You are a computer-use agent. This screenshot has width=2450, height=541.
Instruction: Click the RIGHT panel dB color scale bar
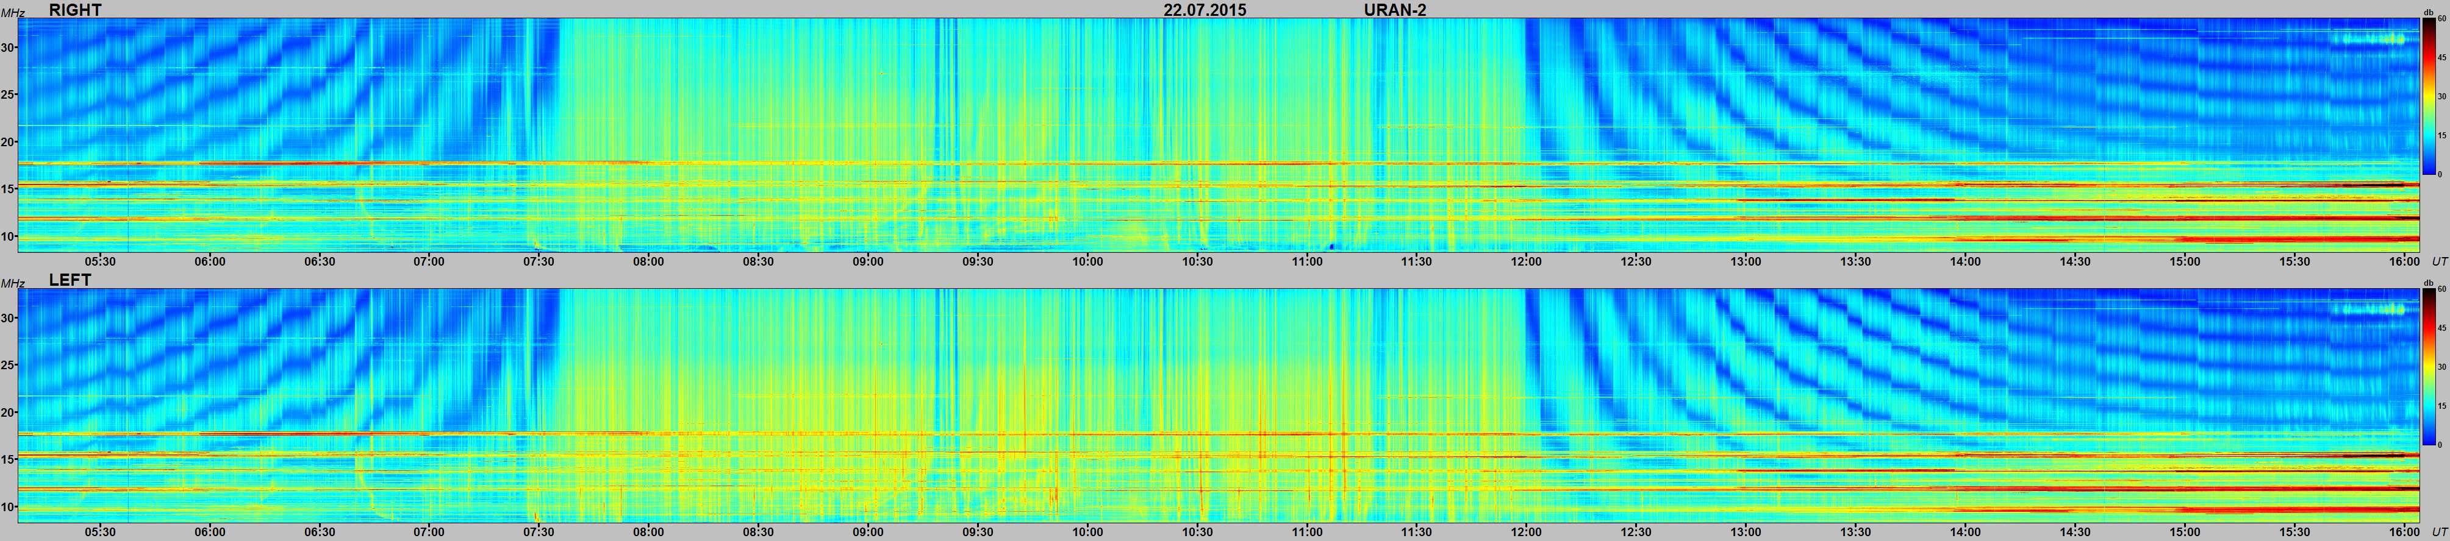(2428, 97)
